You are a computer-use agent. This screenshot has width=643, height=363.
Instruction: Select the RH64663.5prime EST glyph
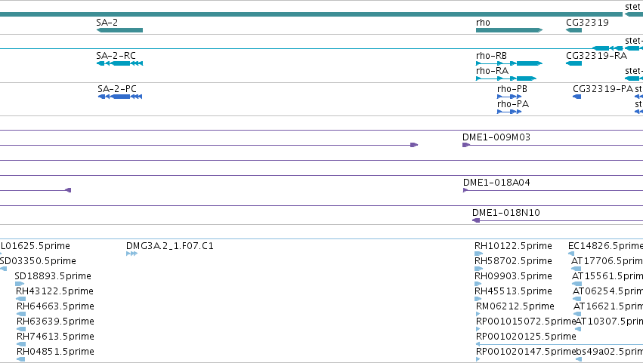point(21,314)
